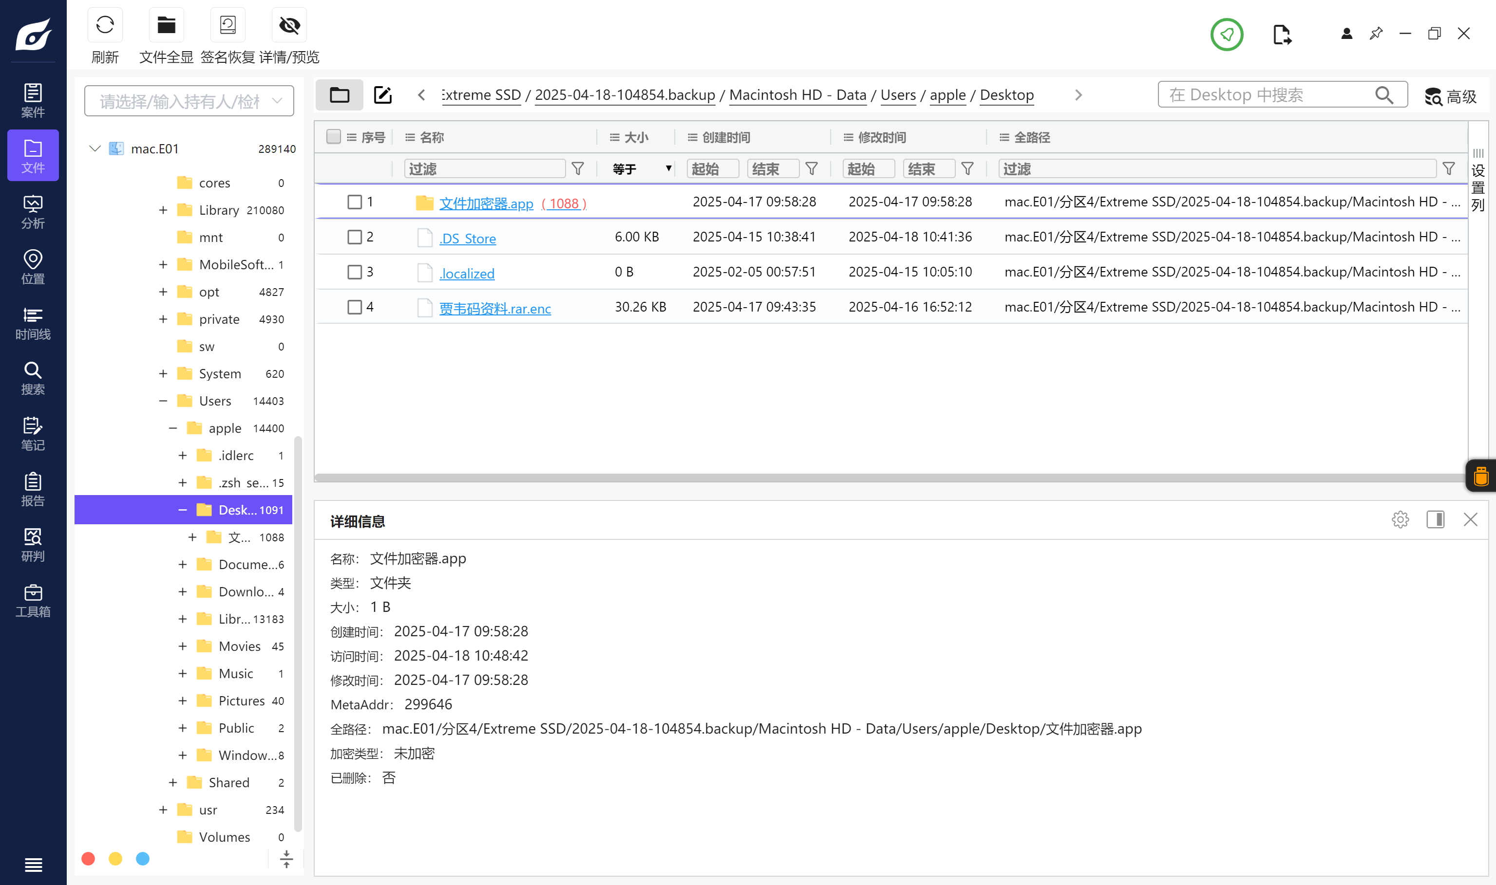
Task: Check the box for row 2 .DS_Store
Action: pyautogui.click(x=355, y=237)
